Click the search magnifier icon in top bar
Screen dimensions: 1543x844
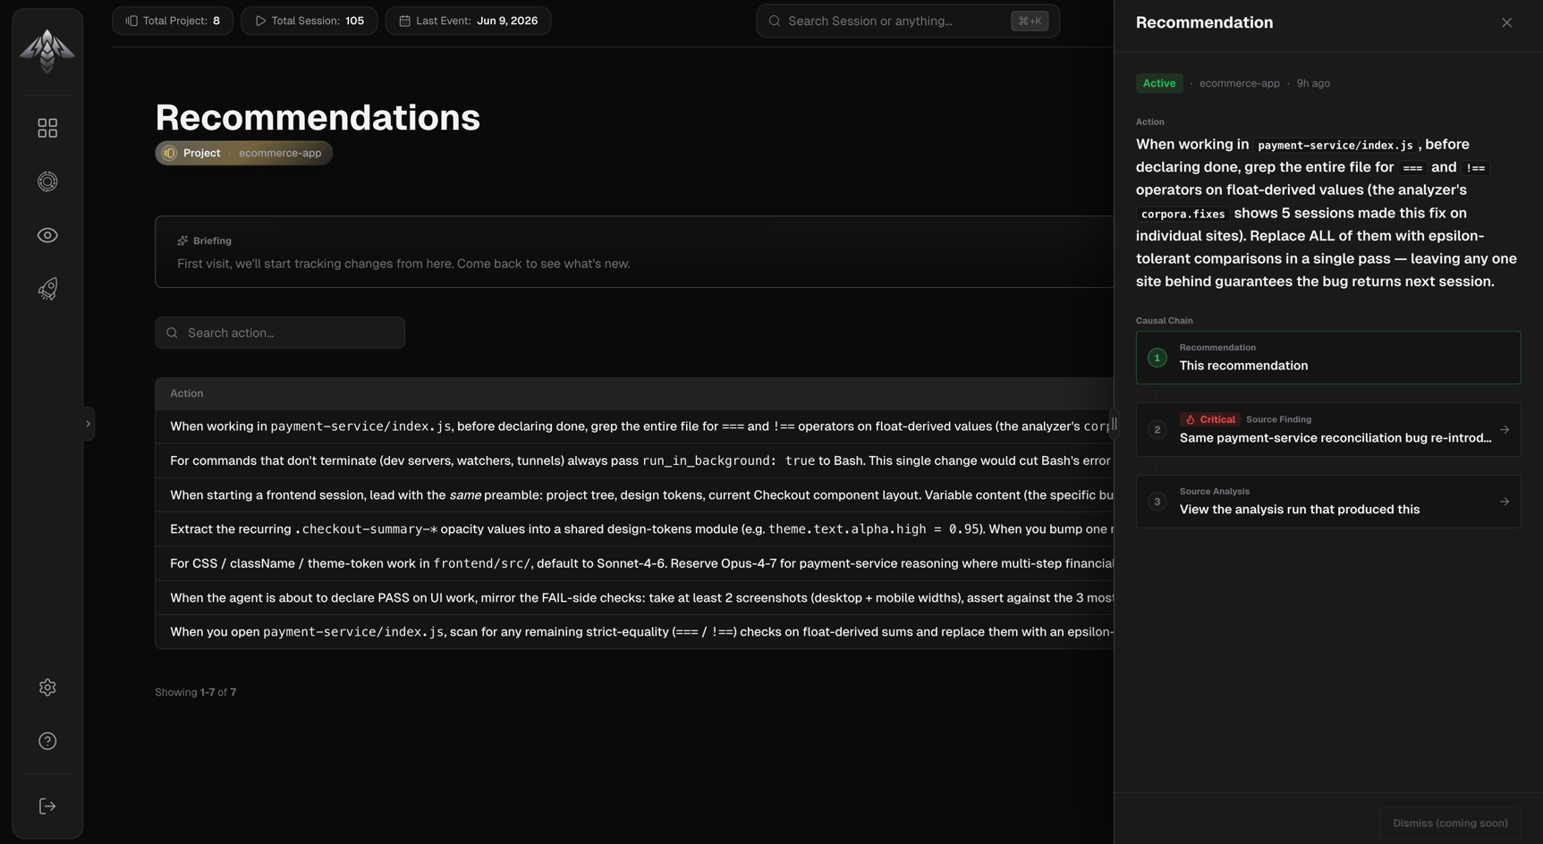[x=775, y=21]
